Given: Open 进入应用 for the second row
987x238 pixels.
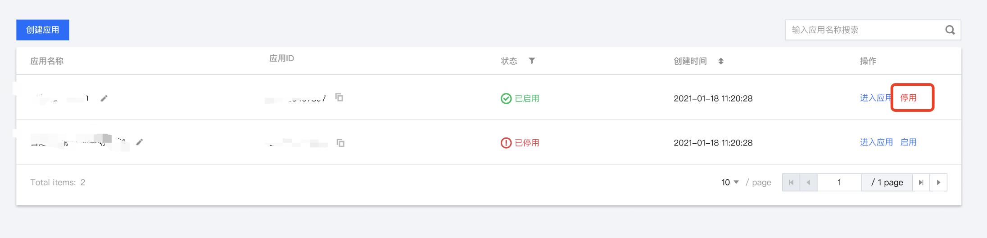Looking at the screenshot, I should pyautogui.click(x=876, y=142).
